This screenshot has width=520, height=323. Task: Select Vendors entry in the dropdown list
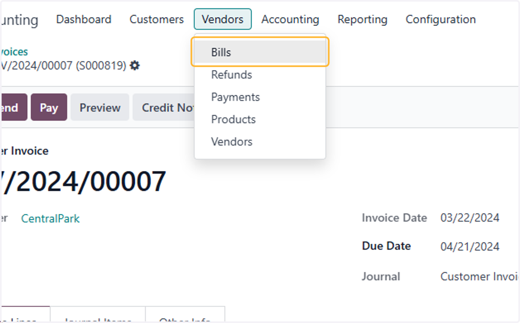tap(260, 142)
